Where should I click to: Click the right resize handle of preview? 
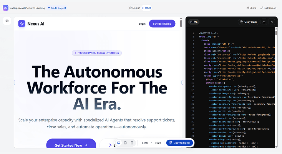182,82
